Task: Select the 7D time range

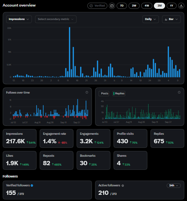Action: tap(122, 6)
